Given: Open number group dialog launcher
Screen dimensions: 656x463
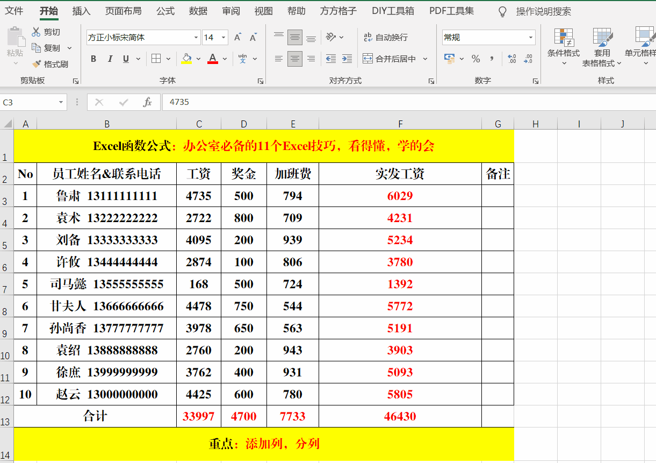Looking at the screenshot, I should tap(536, 81).
